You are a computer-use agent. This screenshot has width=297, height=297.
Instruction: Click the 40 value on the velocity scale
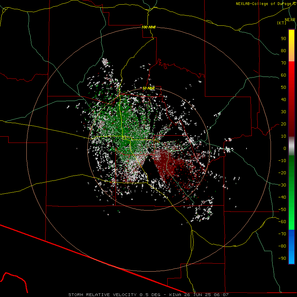[283, 100]
